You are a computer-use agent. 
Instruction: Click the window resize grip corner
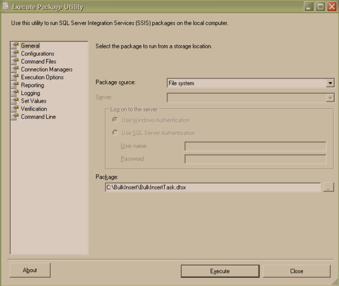point(335,282)
